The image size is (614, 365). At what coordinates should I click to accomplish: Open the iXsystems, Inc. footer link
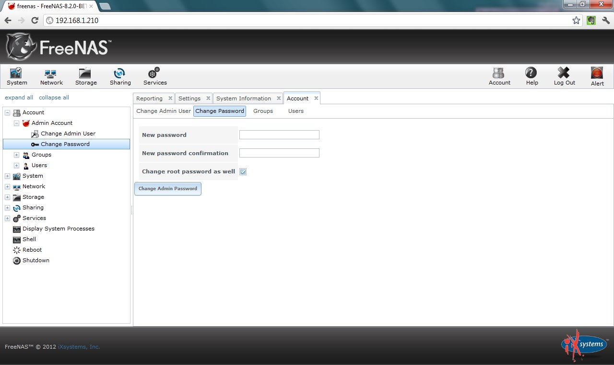point(79,347)
